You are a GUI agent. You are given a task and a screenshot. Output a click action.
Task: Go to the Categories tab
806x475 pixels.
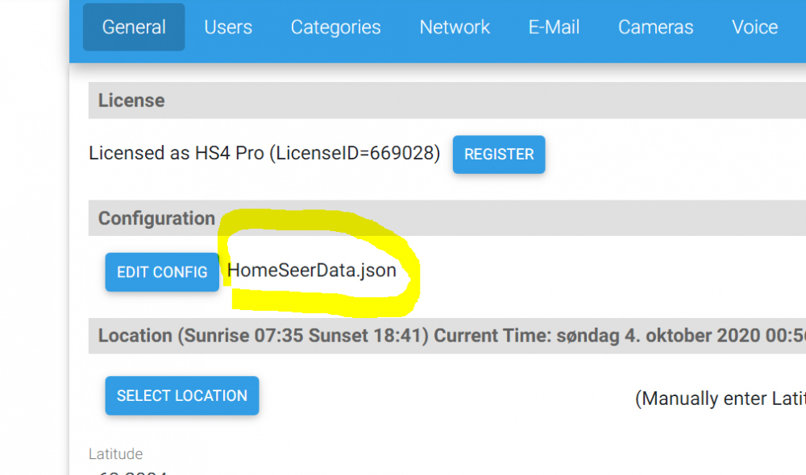point(335,27)
